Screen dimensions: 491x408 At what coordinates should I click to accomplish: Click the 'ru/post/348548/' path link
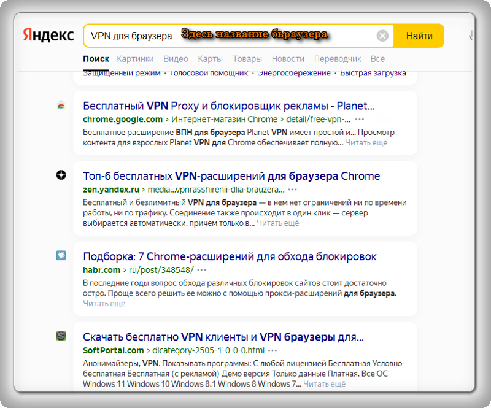161,270
